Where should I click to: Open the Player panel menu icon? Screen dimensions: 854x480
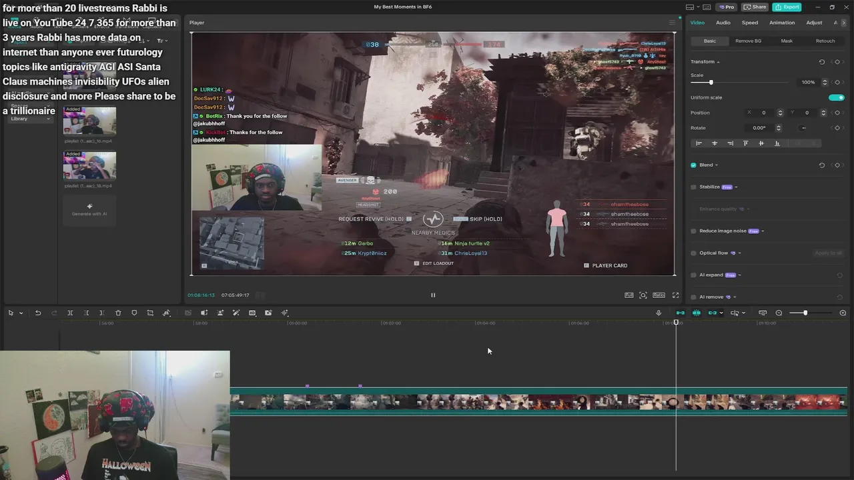[672, 23]
